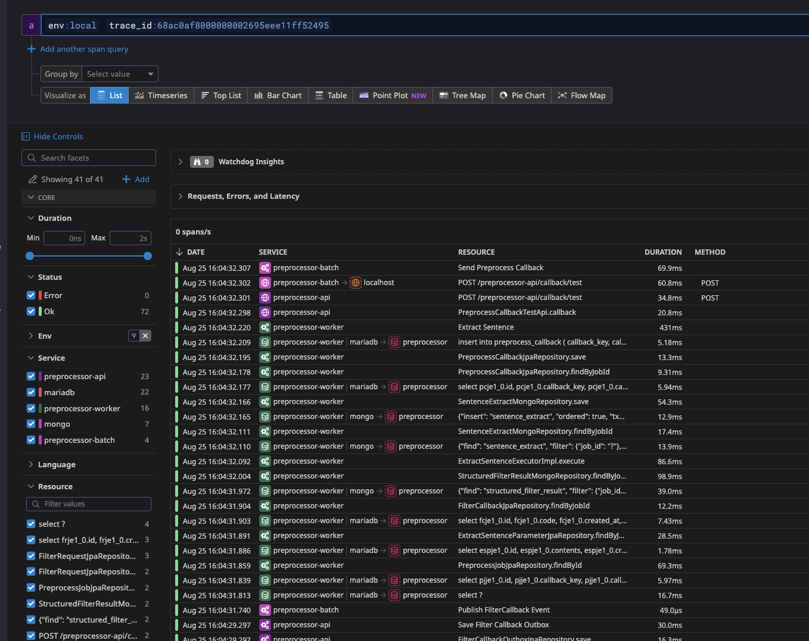Click the Add another span query link
Viewport: 809px width, 641px height.
coord(78,49)
